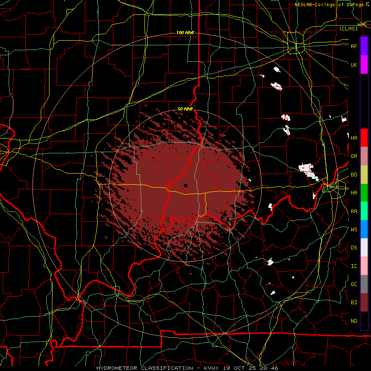Click the GC legend label
This screenshot has height=371, width=371.
click(354, 284)
